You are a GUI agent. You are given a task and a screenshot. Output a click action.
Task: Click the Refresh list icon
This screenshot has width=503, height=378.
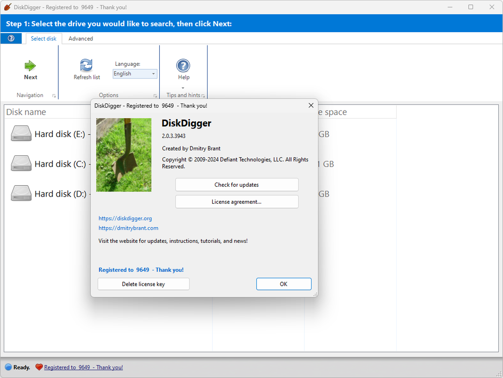[x=87, y=65]
